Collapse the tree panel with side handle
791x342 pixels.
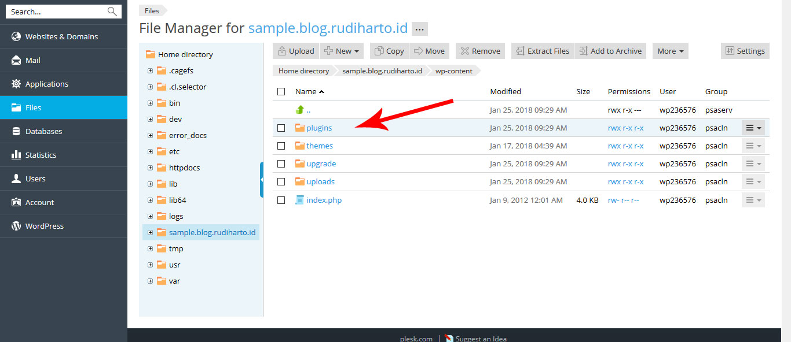click(x=262, y=180)
